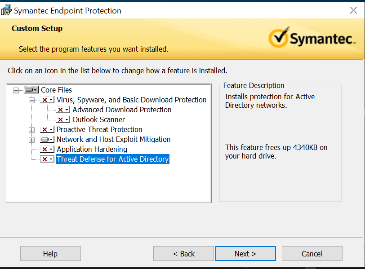
Task: Collapse the Core Files tree node
Action: (x=16, y=90)
